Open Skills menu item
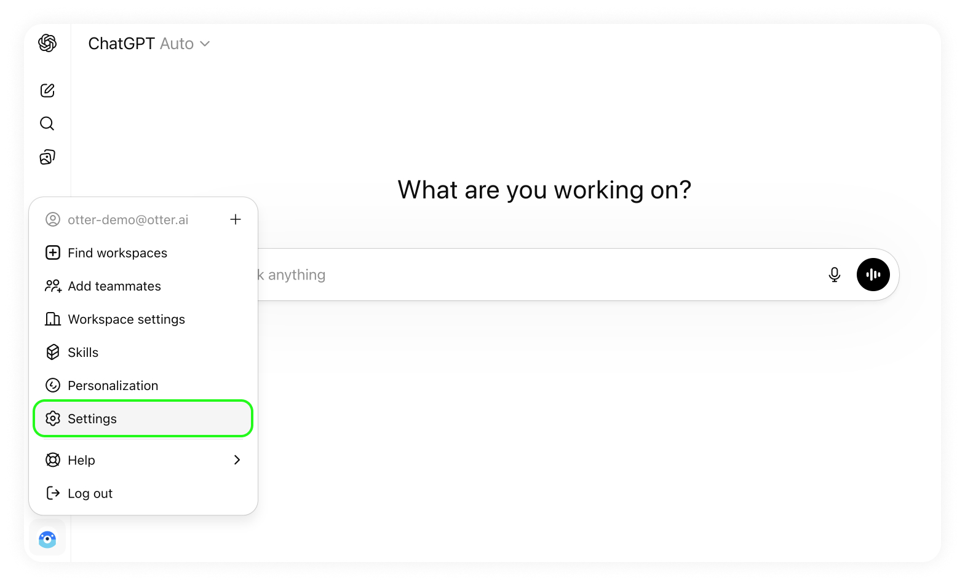This screenshot has width=965, height=586. pos(83,353)
